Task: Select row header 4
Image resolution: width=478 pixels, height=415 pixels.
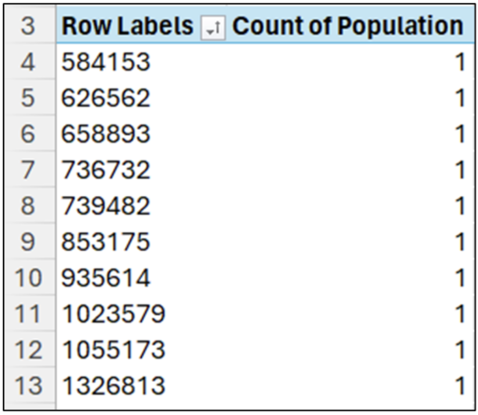Action: pyautogui.click(x=27, y=62)
